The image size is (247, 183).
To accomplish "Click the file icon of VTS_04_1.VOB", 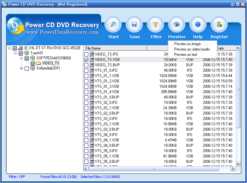I will (92, 140).
